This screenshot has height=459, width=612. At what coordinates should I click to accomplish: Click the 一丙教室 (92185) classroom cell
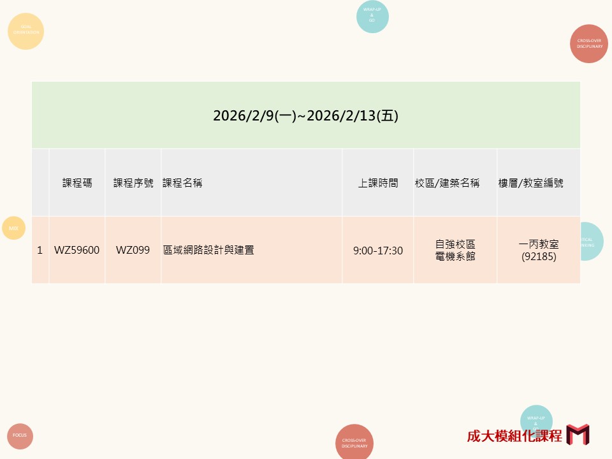coord(539,251)
